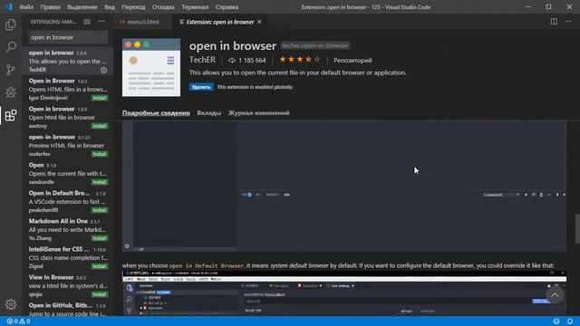
Task: Open the Терминал menu
Action: coord(195,7)
